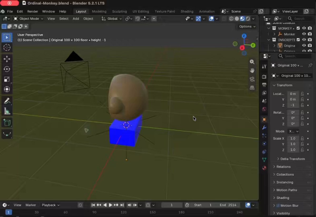316x217 pixels.
Task: Click the current frame number field
Action: coord(172,205)
